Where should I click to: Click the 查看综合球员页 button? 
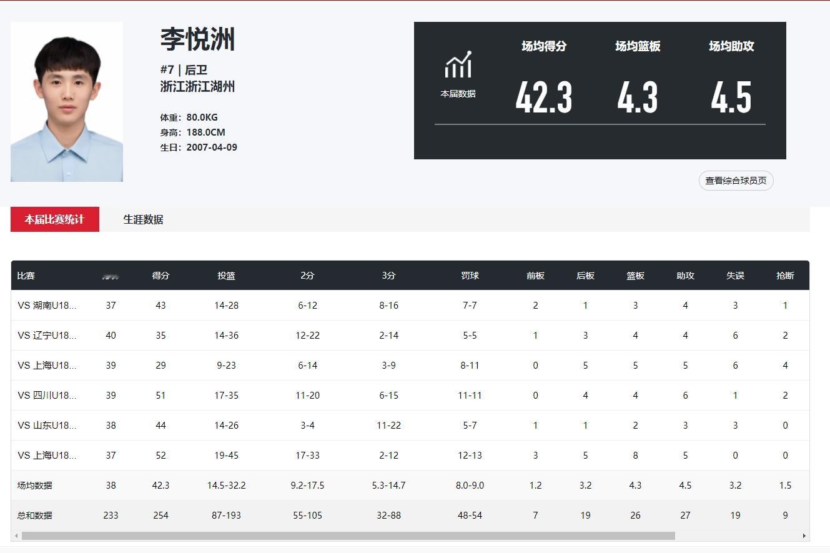736,180
